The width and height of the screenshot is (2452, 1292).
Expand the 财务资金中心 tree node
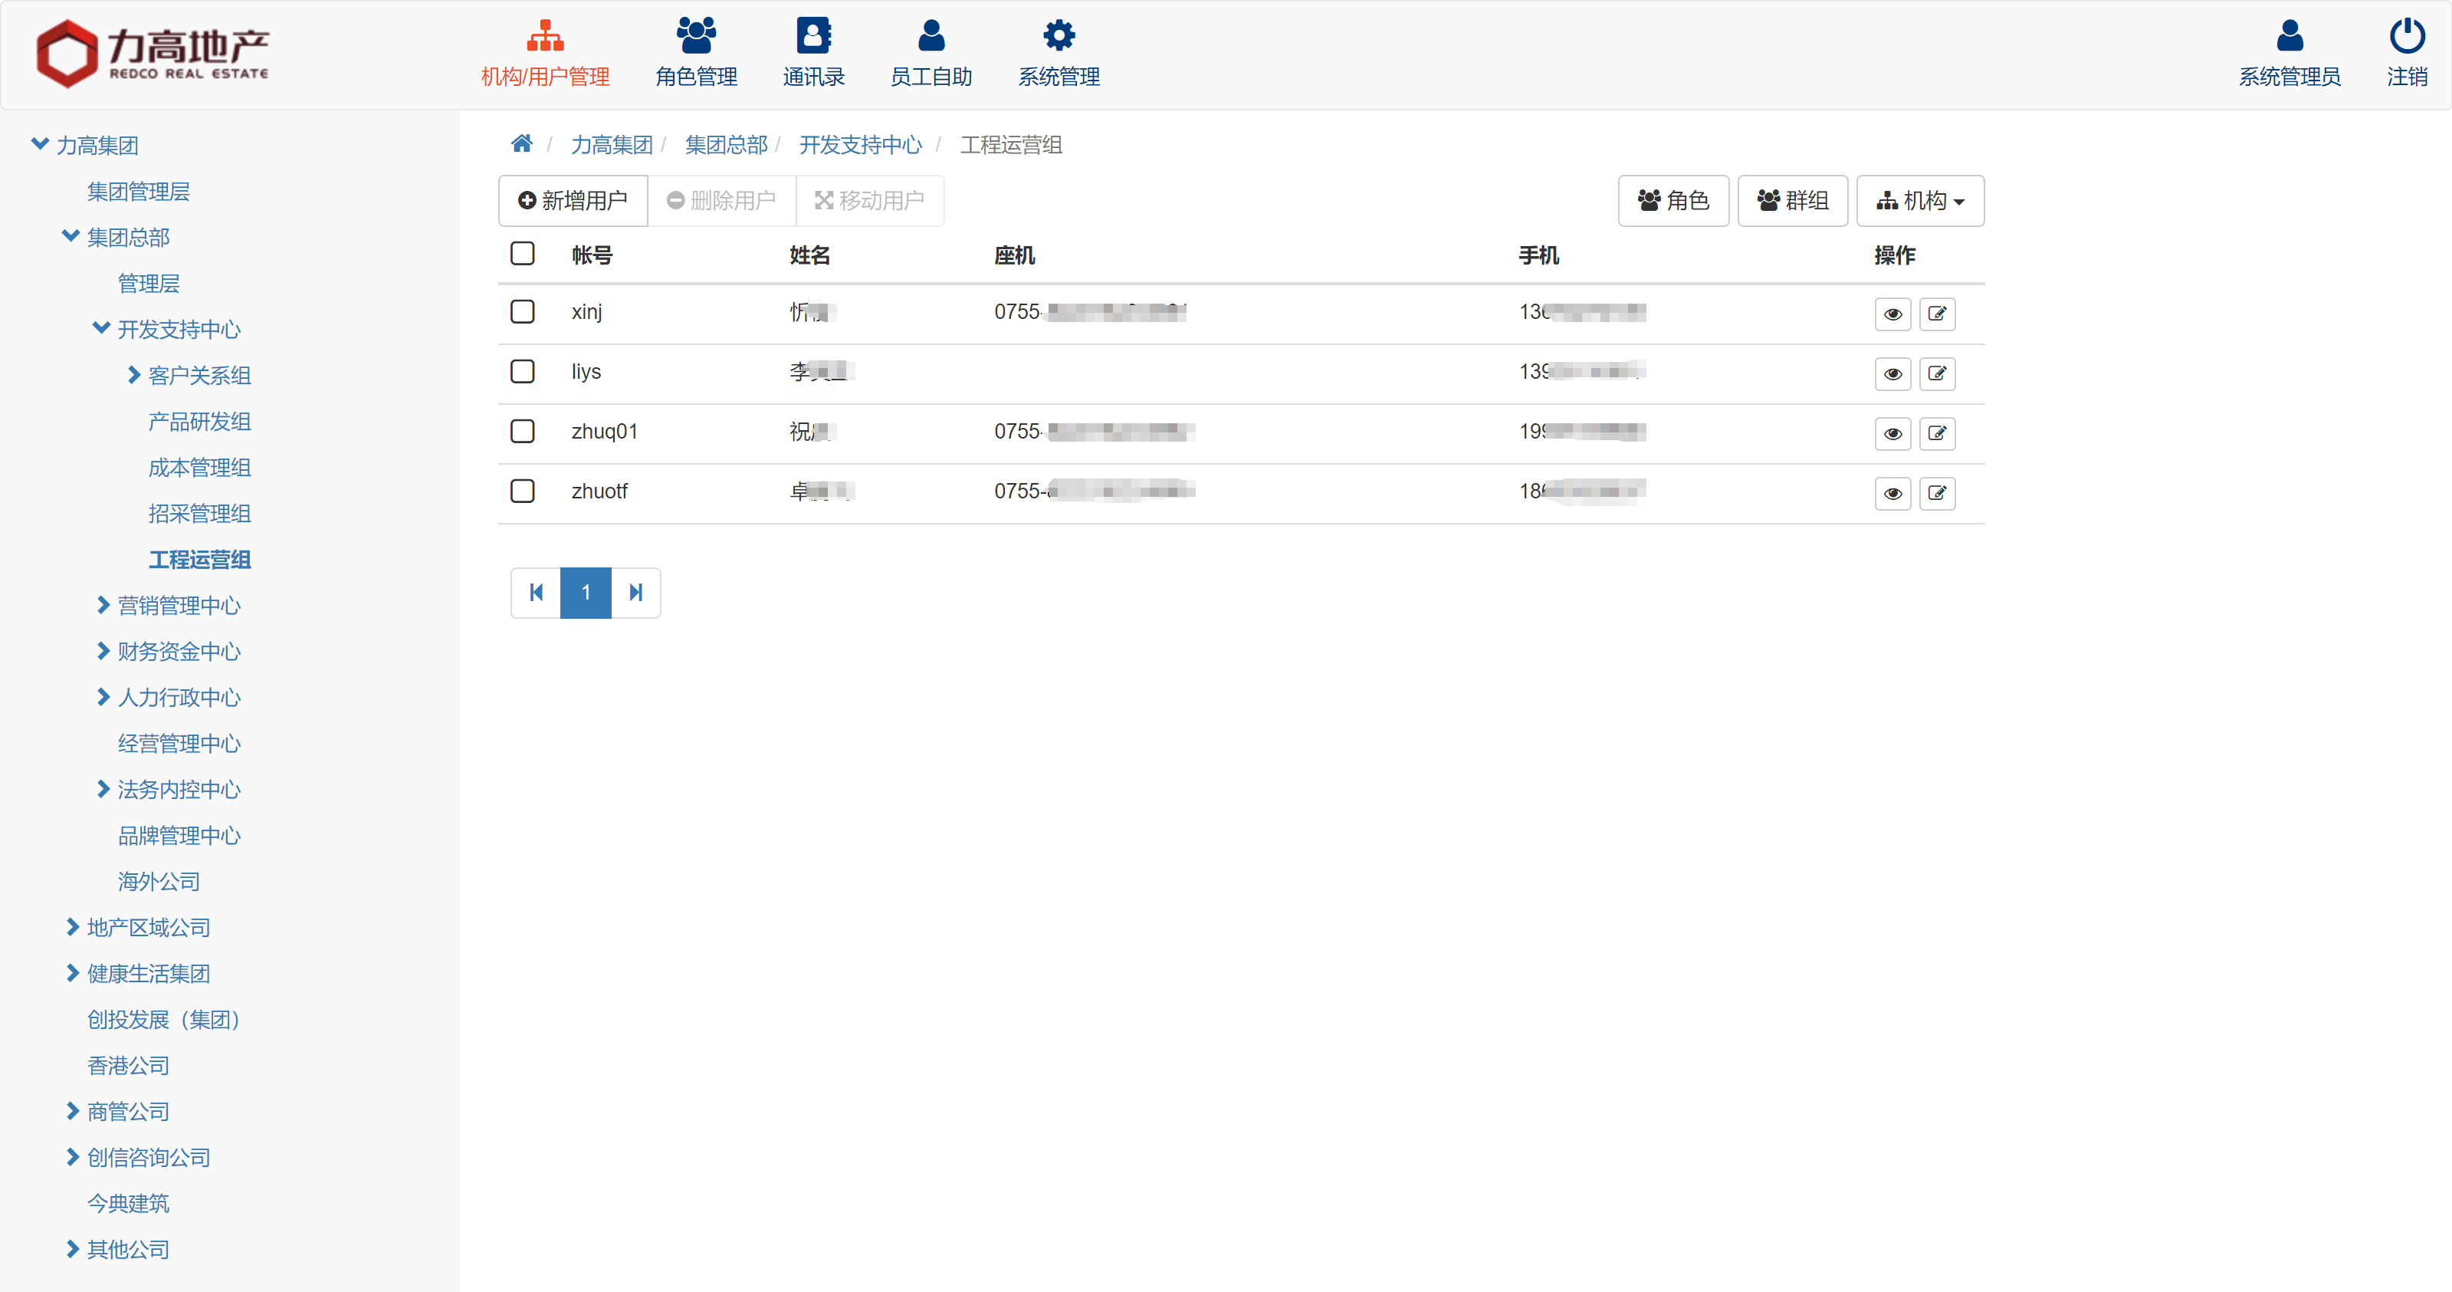point(103,650)
